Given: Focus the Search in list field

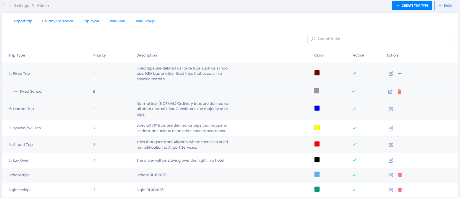Looking at the screenshot, I should point(379,39).
